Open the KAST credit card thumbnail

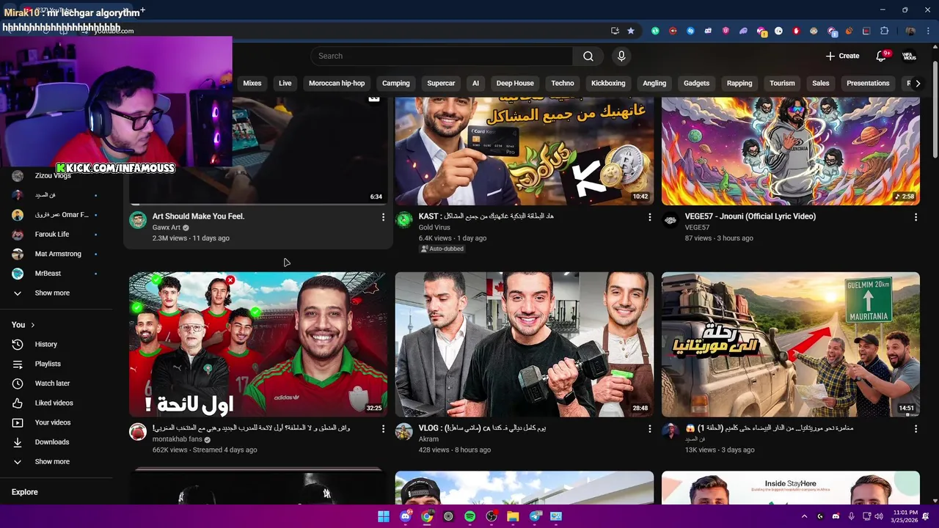[525, 151]
